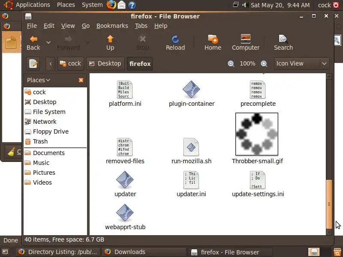The height and width of the screenshot is (257, 343).
Task: Go to the Home folder
Action: tap(213, 43)
